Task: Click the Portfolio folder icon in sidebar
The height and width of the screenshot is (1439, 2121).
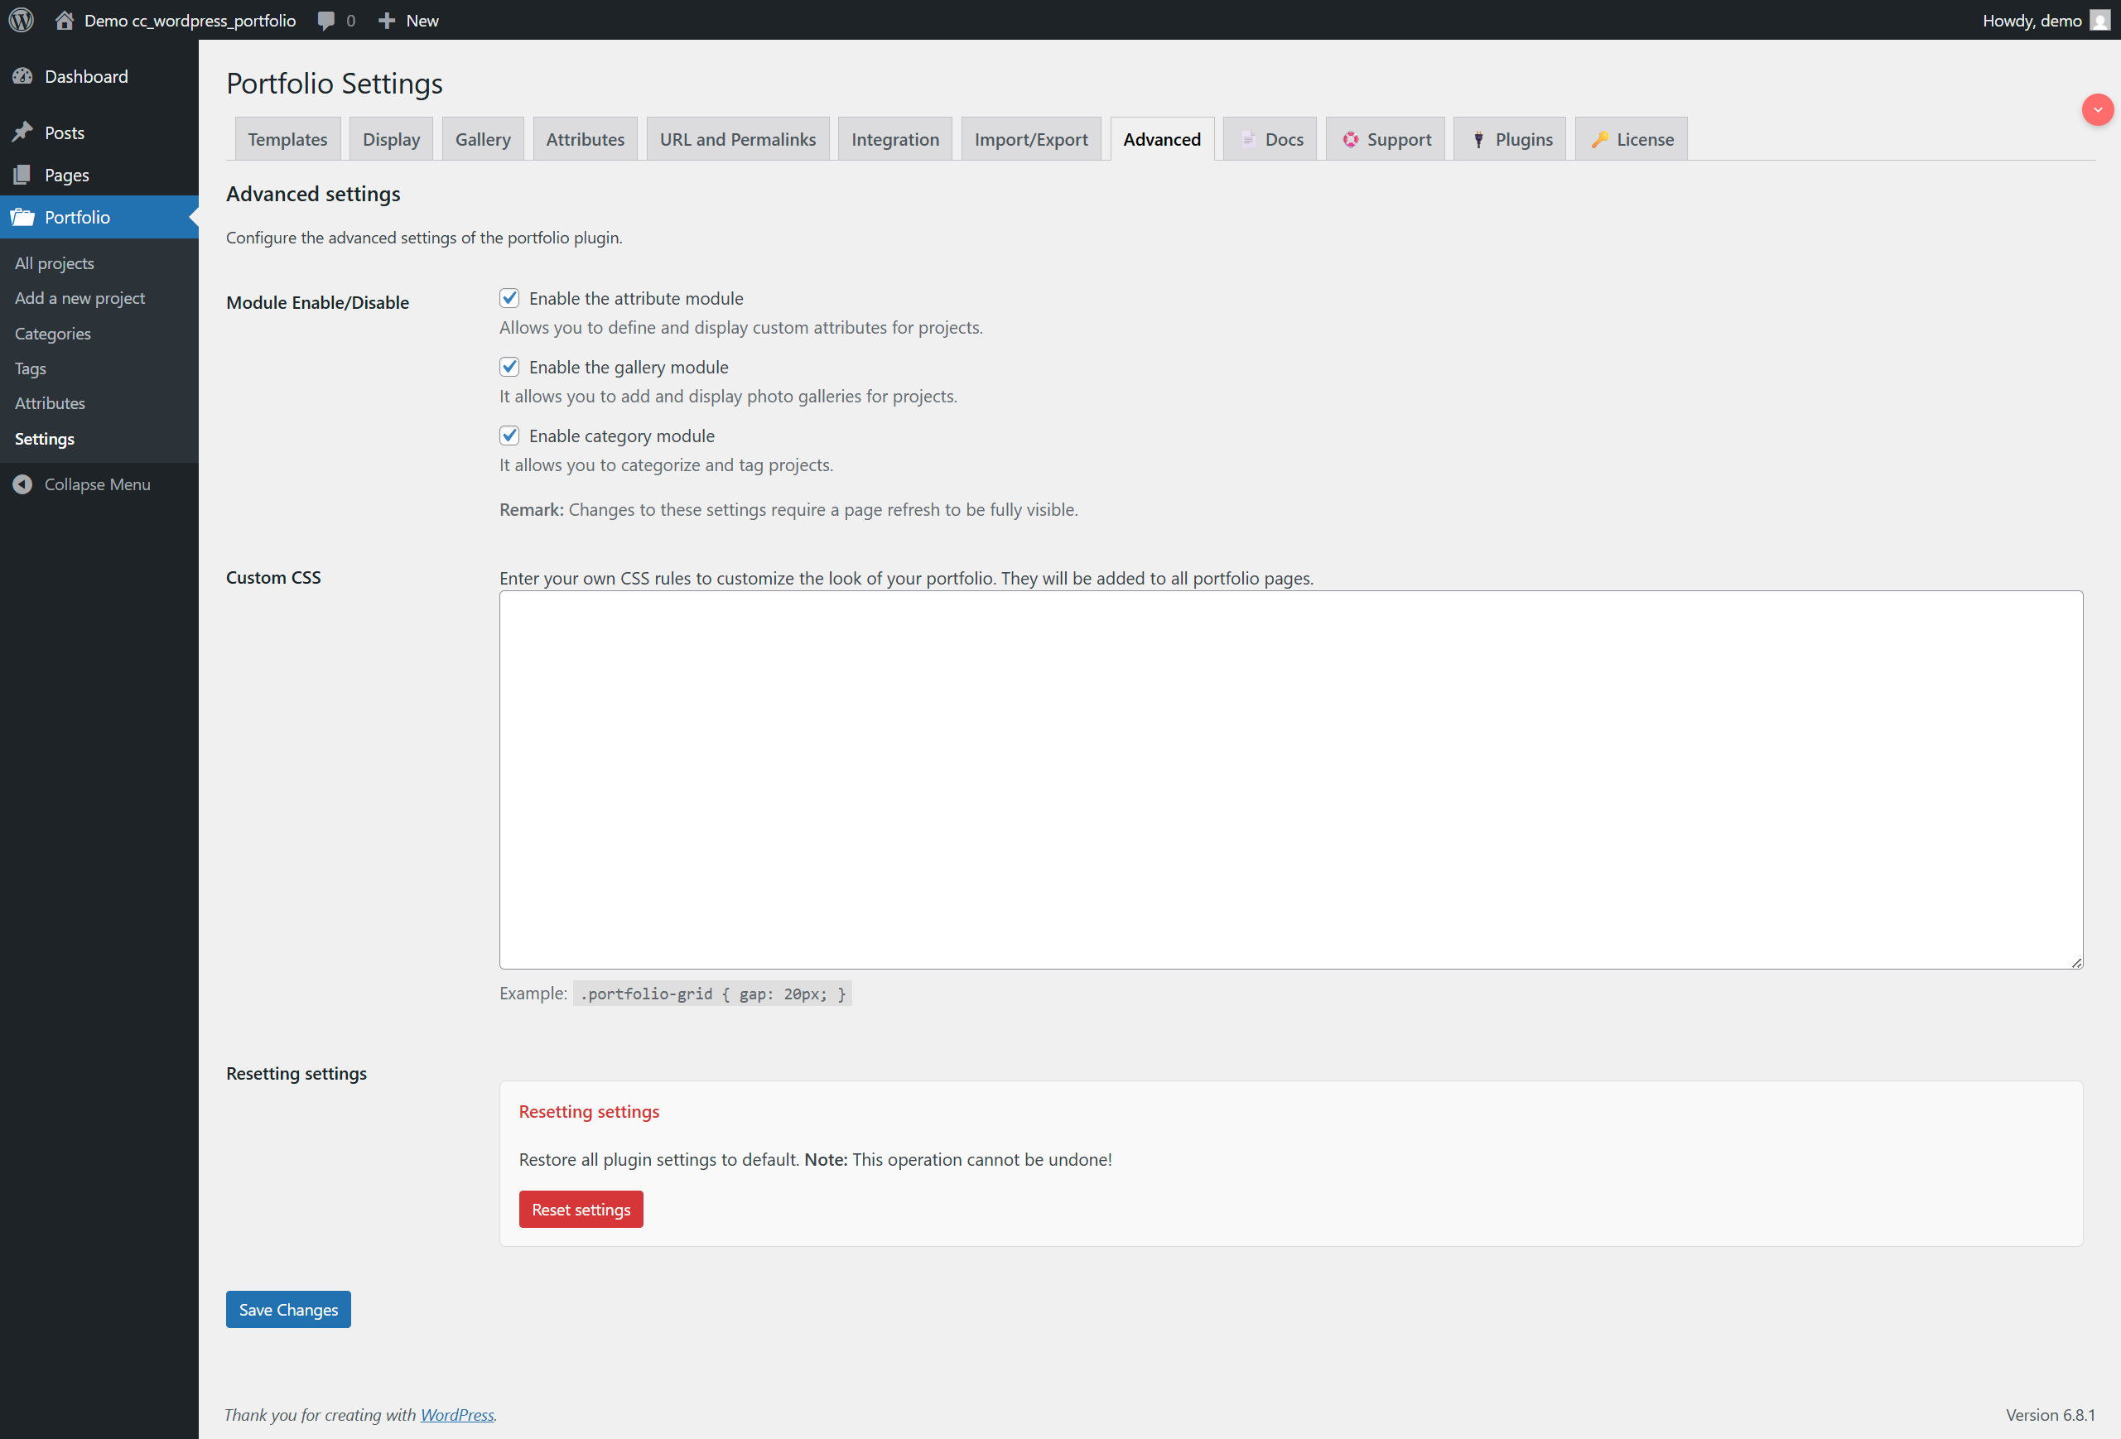Action: [x=23, y=217]
